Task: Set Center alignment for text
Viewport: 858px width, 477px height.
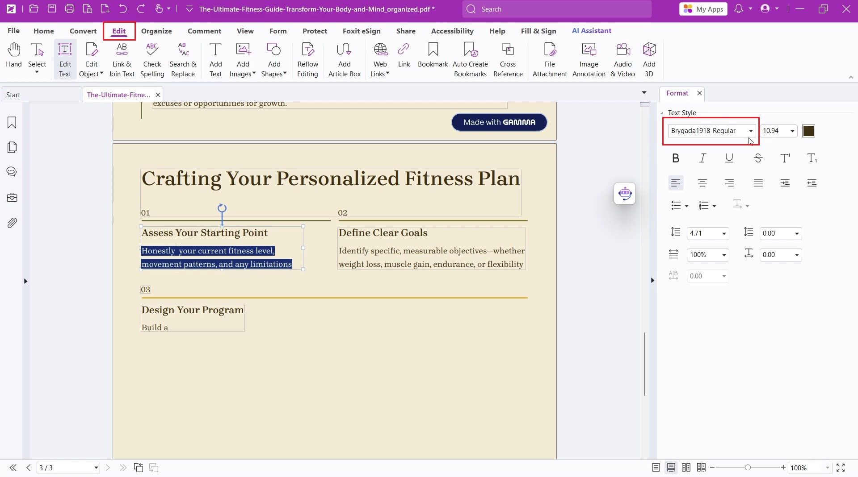Action: 702,183
